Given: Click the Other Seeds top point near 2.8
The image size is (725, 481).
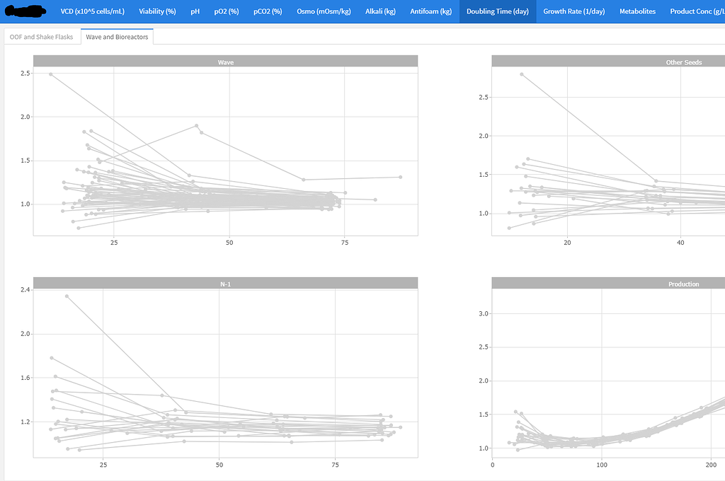Looking at the screenshot, I should pos(522,74).
